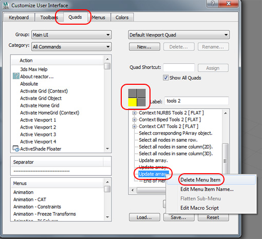Select Activate HomeGrid (Context) action
Image resolution: width=262 pixels, height=239 pixels.
[50, 113]
